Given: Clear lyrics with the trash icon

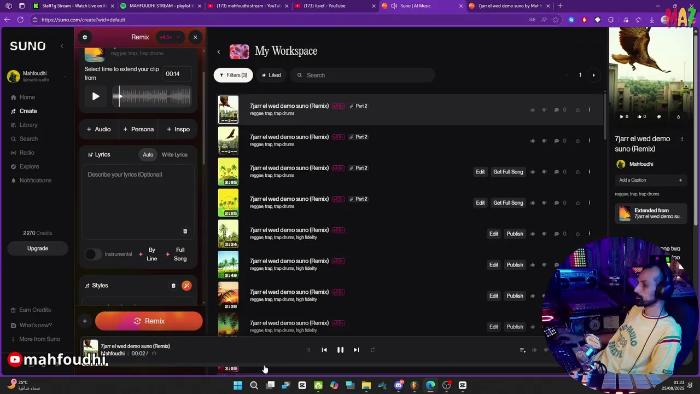Looking at the screenshot, I should tap(185, 231).
